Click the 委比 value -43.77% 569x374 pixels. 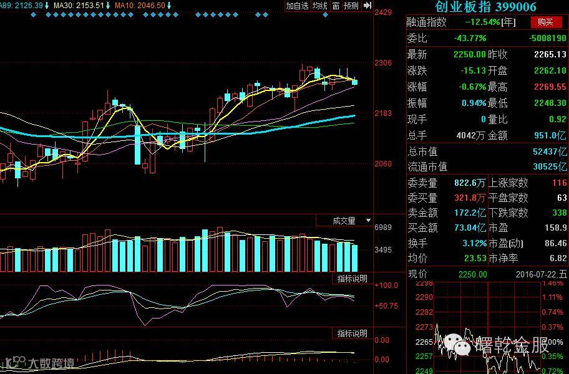click(x=470, y=38)
